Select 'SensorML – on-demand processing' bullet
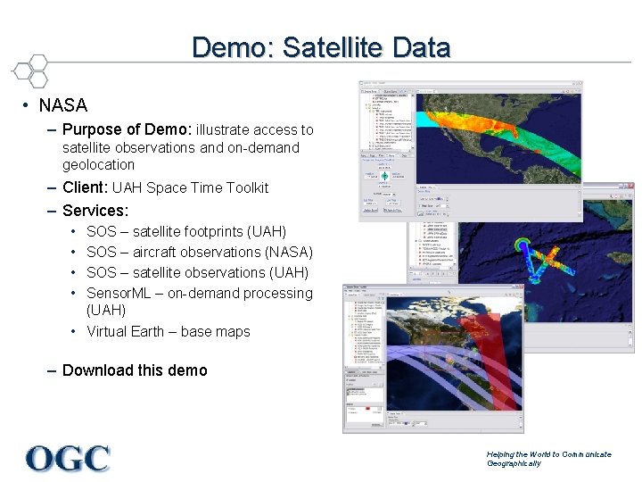Viewport: 642px width, 482px height. 200,302
